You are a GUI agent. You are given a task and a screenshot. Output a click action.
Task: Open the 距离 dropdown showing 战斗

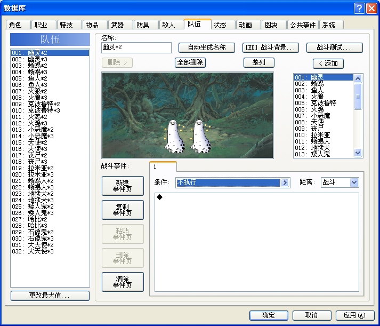pos(340,182)
